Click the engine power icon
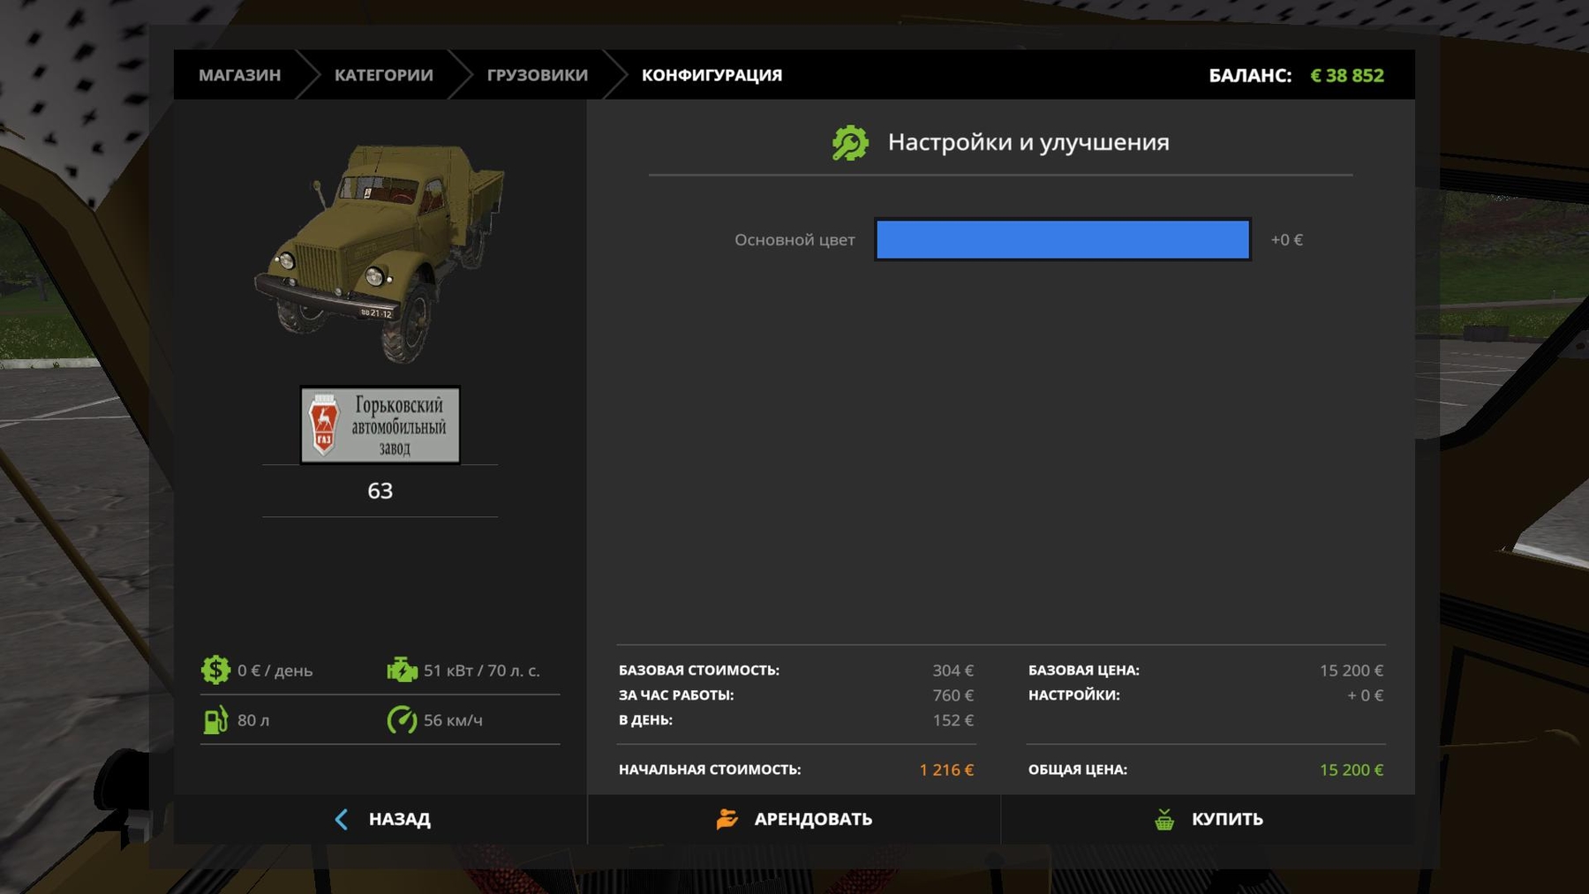The width and height of the screenshot is (1589, 894). tap(402, 670)
